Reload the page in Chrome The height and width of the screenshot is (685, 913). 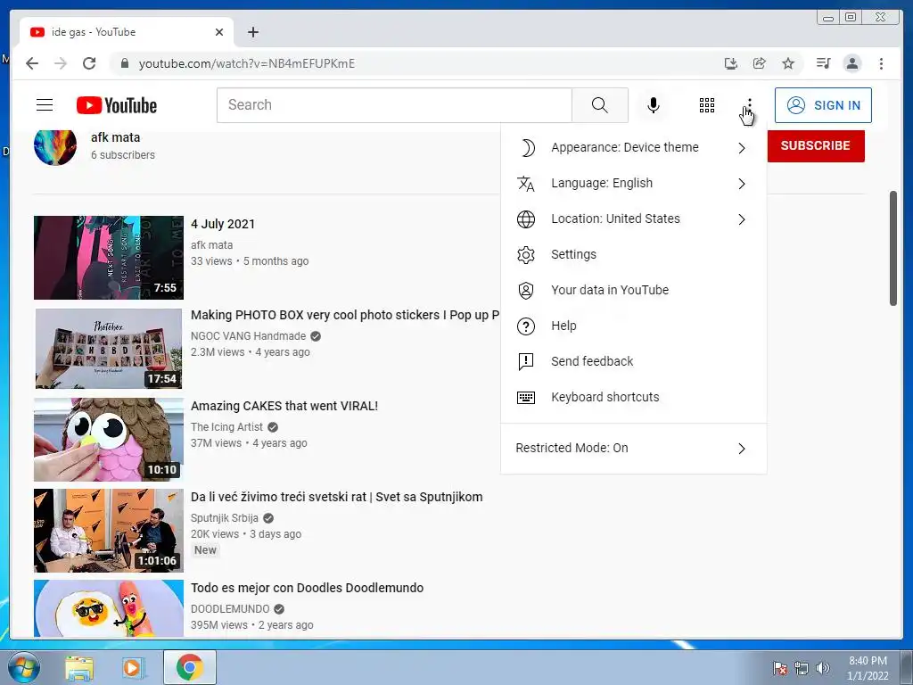89,63
